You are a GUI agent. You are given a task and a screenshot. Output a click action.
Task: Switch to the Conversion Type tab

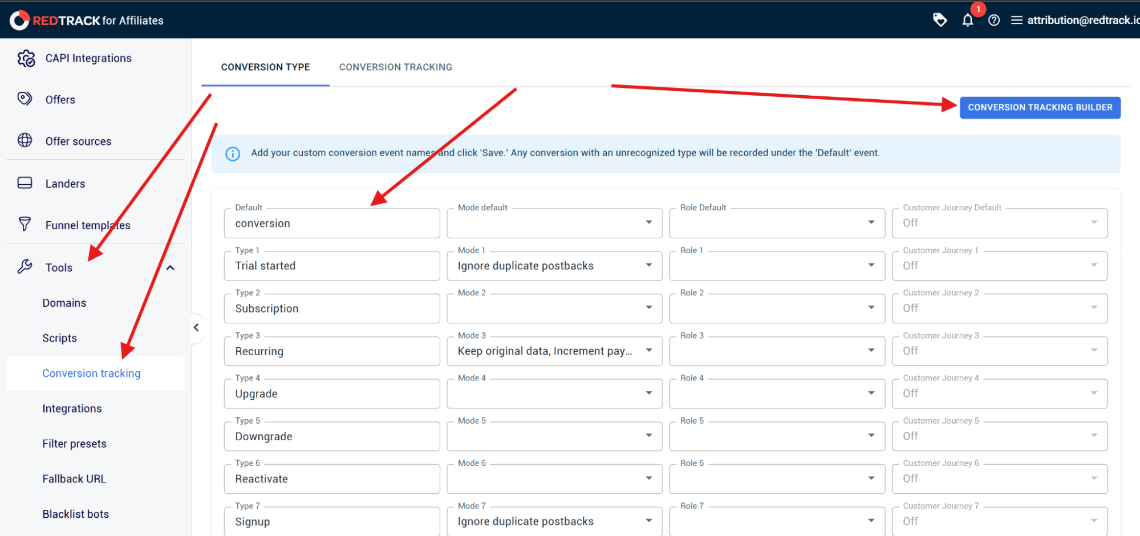pos(265,67)
